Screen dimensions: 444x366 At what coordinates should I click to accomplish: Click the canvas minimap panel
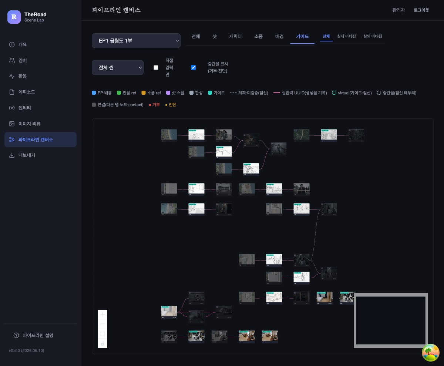point(391,320)
